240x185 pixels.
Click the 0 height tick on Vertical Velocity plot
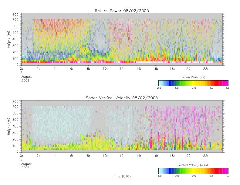[x=18, y=152]
